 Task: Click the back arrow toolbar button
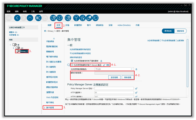click(x=17, y=18)
